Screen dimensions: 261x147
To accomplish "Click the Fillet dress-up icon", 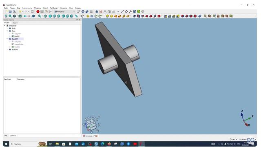I will pyautogui.click(x=183, y=16).
